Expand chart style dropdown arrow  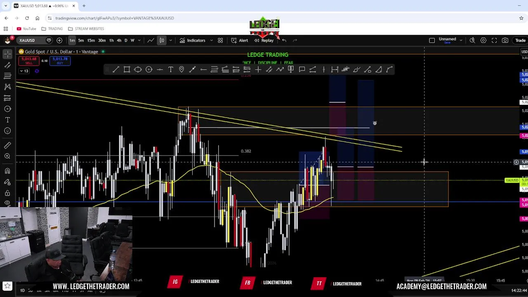point(170,40)
